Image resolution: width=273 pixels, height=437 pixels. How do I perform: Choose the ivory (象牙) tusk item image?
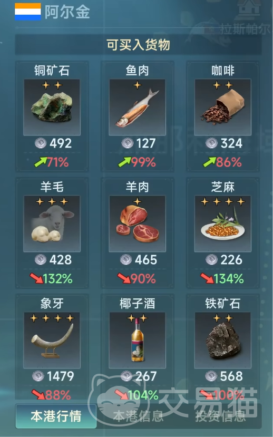[x=52, y=341]
